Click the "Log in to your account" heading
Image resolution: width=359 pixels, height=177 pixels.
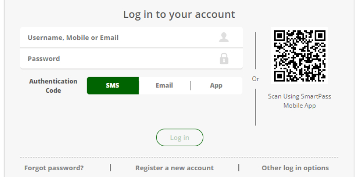[179, 14]
